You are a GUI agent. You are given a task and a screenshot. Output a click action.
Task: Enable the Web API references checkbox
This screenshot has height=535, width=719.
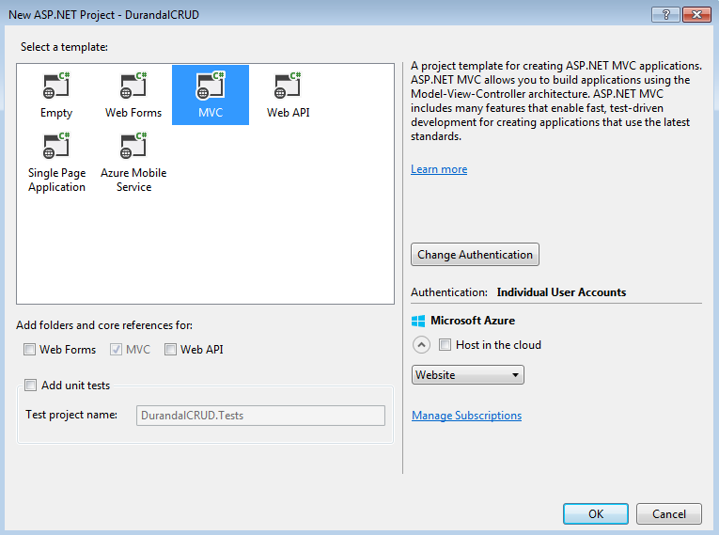click(x=170, y=350)
